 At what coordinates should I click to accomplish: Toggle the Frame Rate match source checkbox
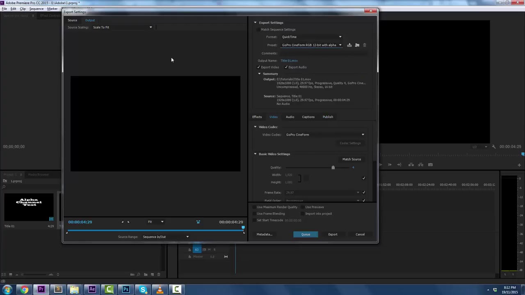click(363, 193)
